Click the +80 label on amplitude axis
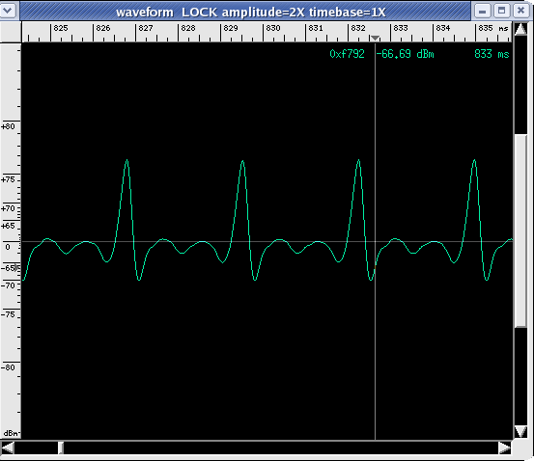The image size is (534, 461). coord(8,126)
